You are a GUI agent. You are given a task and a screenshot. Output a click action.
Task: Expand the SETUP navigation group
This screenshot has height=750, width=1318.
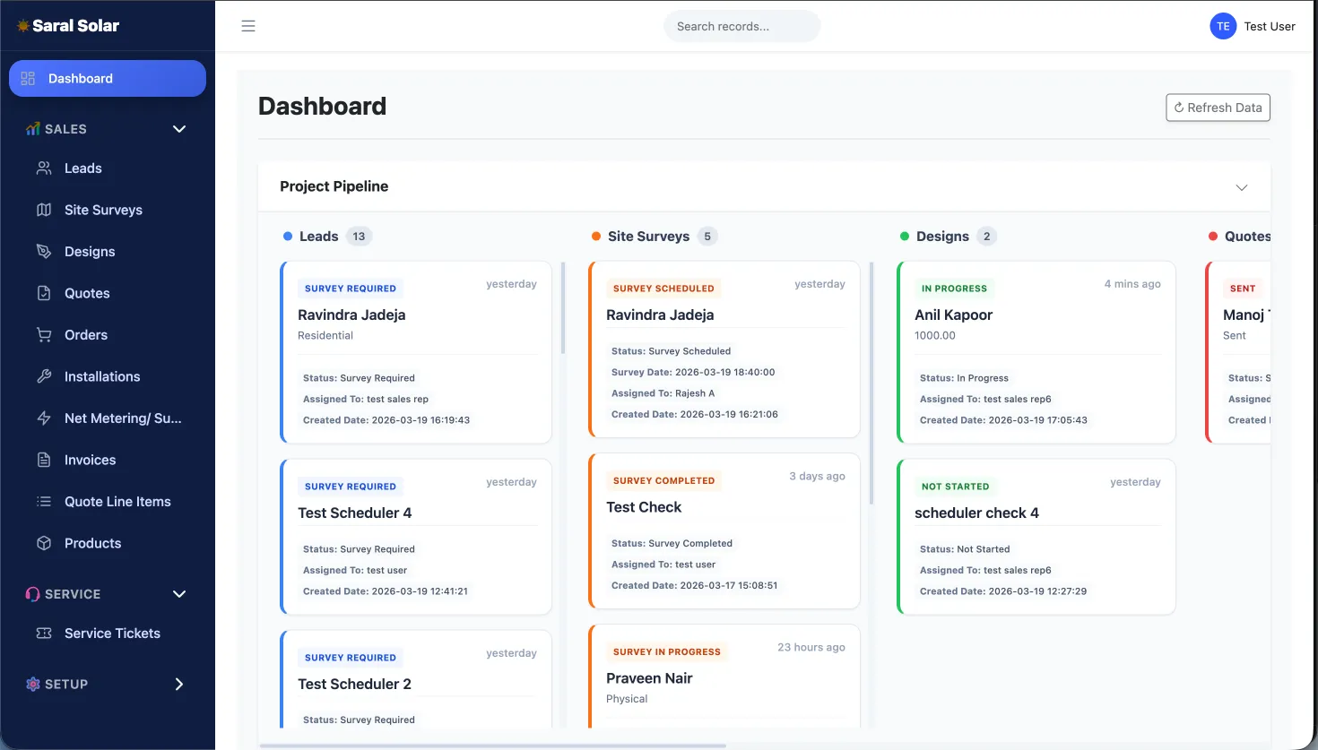pos(178,684)
